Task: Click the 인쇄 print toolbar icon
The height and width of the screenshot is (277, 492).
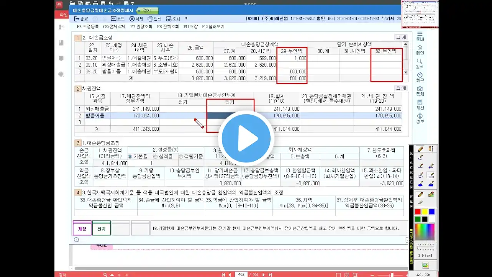Action: coord(155,18)
